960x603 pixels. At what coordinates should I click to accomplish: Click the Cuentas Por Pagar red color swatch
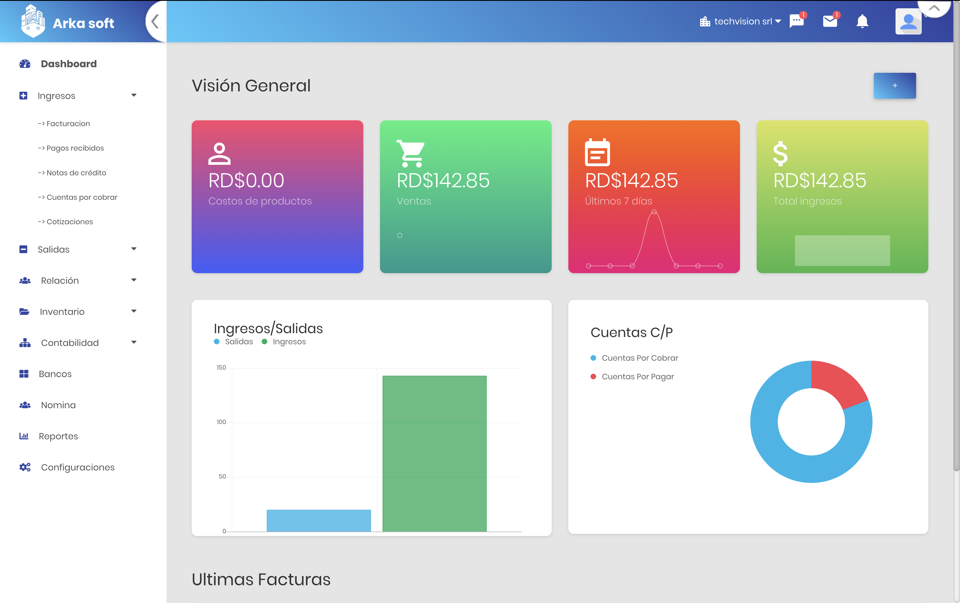click(x=594, y=376)
